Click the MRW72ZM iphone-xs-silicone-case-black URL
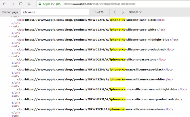 (x=90, y=20)
